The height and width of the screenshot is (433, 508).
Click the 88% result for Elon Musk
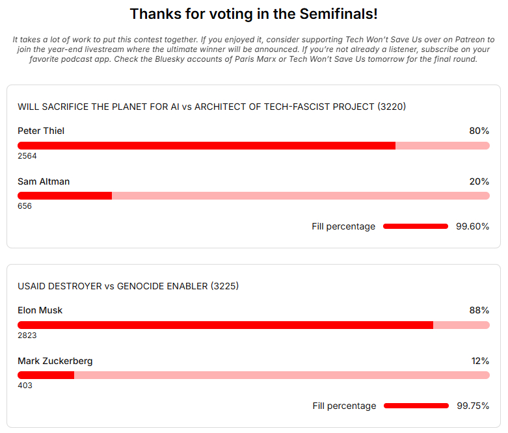(x=479, y=310)
